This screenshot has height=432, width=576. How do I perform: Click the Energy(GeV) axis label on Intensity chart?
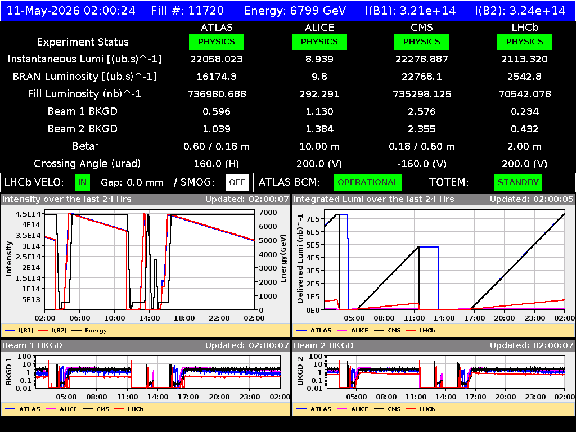pyautogui.click(x=283, y=258)
